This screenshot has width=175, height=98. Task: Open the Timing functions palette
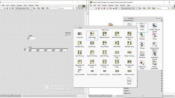pyautogui.click(x=142, y=45)
